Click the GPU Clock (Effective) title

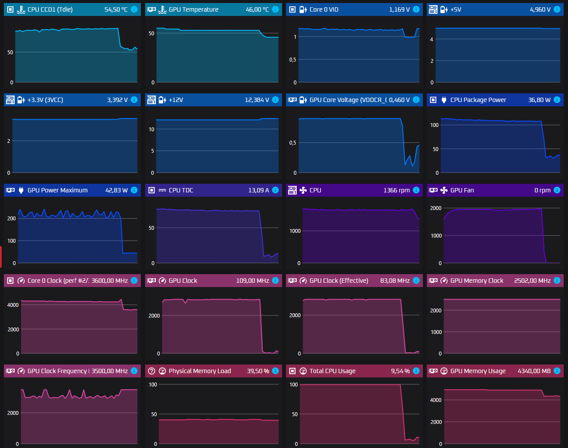coord(339,281)
